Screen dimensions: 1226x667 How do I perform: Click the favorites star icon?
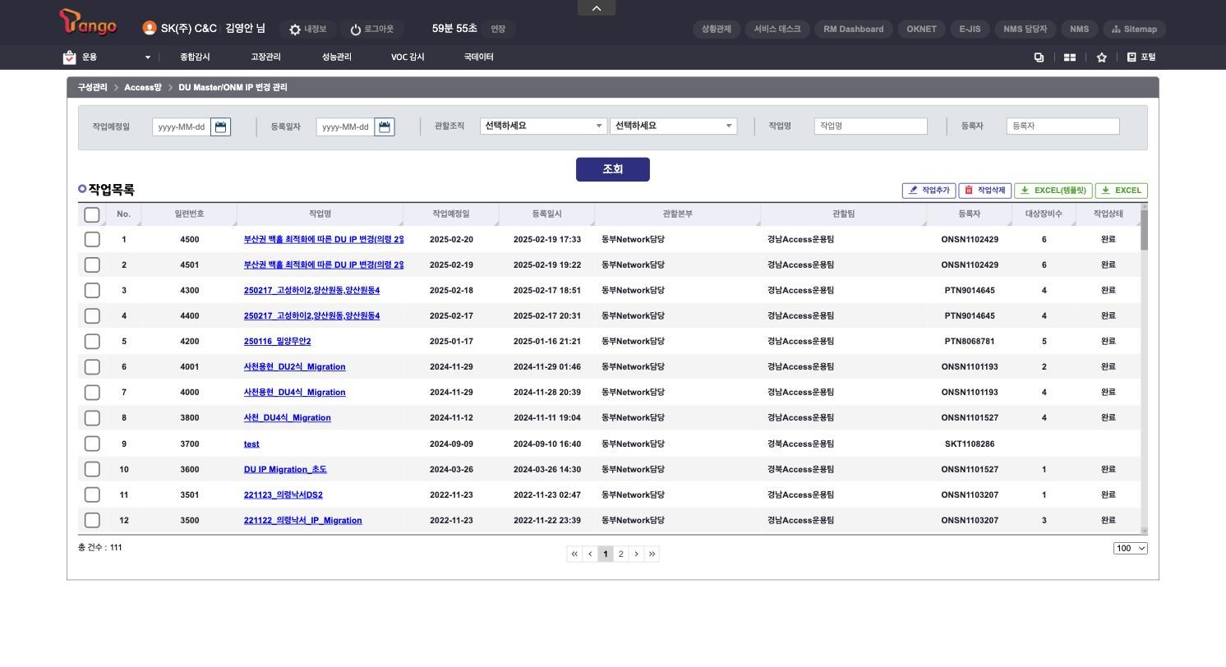[1101, 57]
